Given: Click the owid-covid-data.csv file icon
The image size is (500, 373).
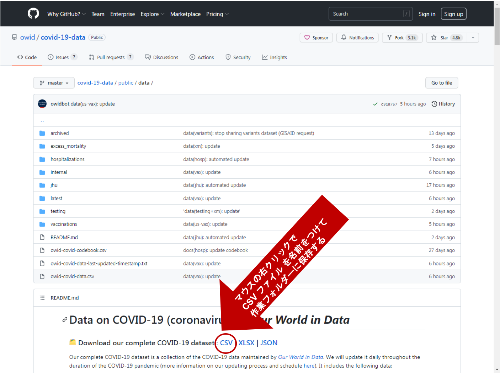Looking at the screenshot, I should [x=42, y=276].
